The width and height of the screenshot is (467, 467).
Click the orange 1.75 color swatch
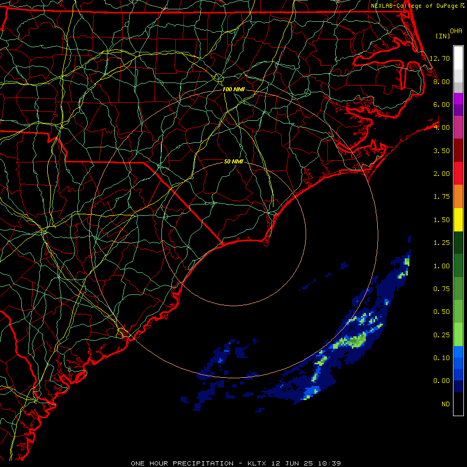click(458, 196)
